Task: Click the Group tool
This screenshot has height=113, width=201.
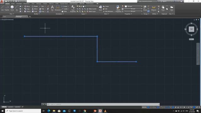Action: (145, 8)
